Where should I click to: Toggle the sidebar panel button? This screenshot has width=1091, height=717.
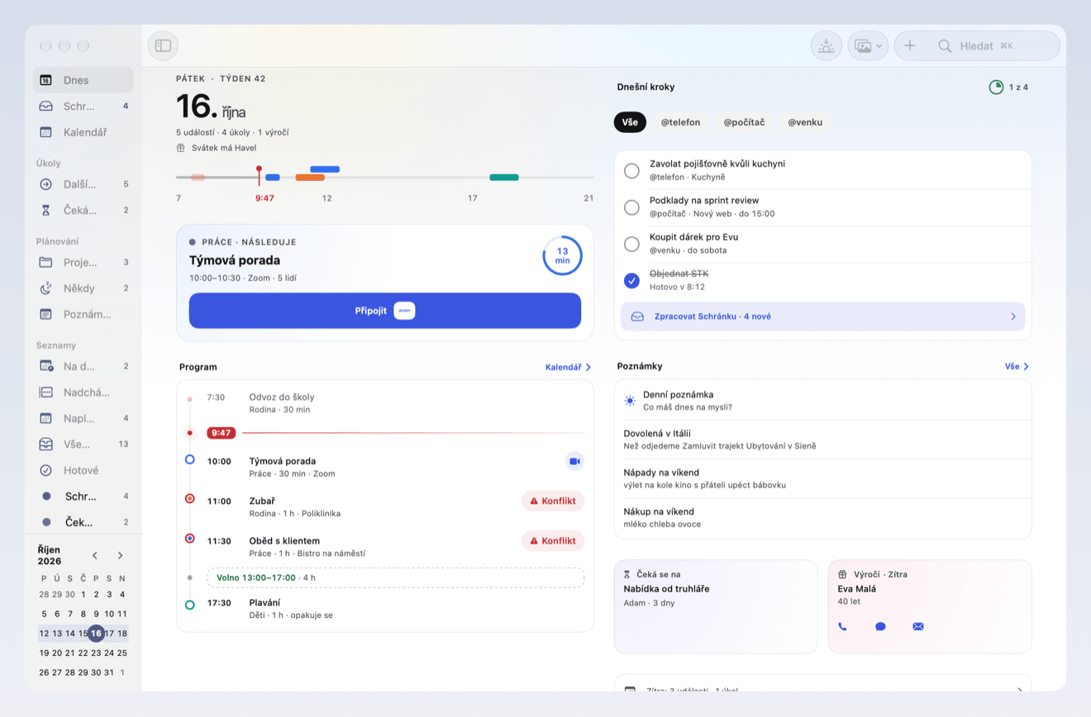[x=163, y=45]
